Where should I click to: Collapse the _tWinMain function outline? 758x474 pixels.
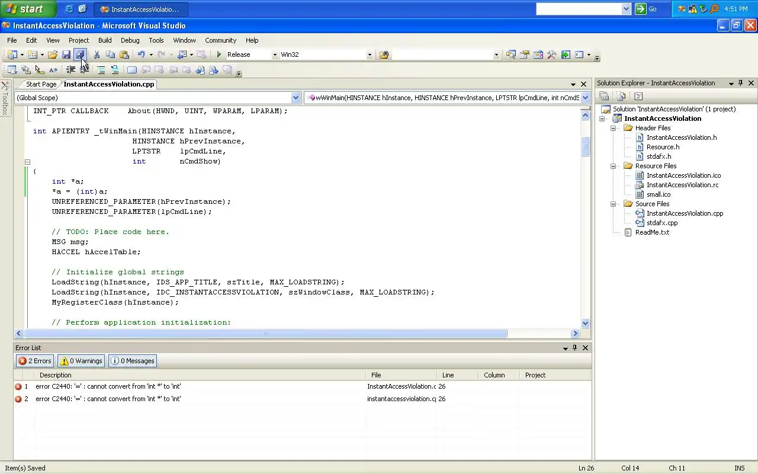coord(27,161)
